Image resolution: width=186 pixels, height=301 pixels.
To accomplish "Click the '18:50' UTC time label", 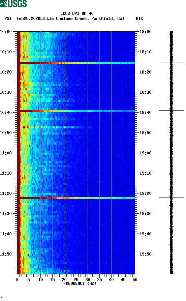I will [x=145, y=133].
